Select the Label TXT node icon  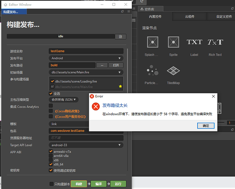(x=194, y=42)
